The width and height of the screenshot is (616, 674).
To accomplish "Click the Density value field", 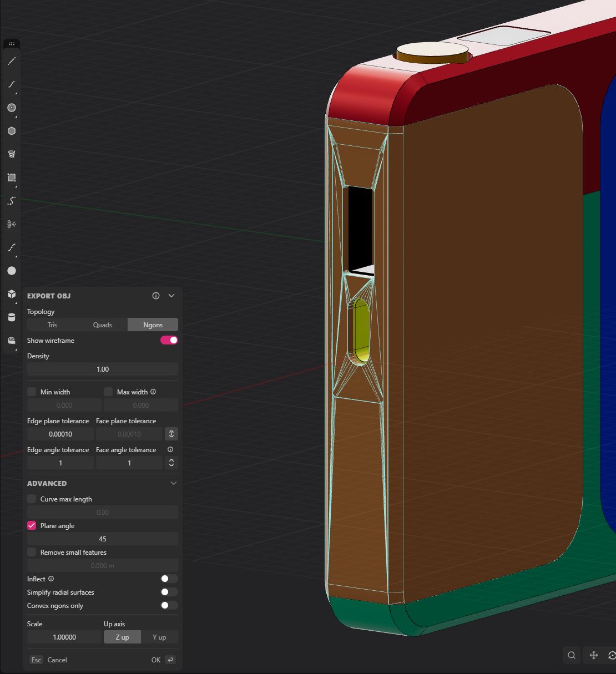I will coord(103,369).
